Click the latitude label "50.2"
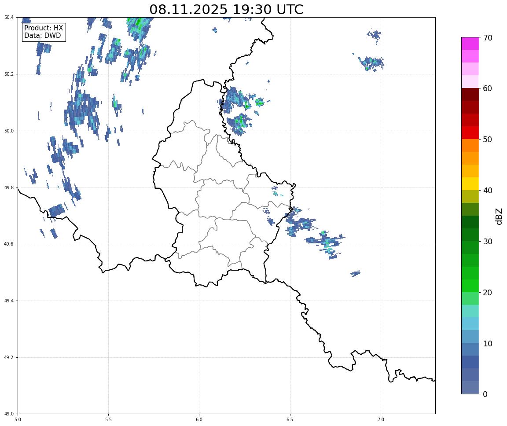This screenshot has height=426, width=507. tap(9, 74)
